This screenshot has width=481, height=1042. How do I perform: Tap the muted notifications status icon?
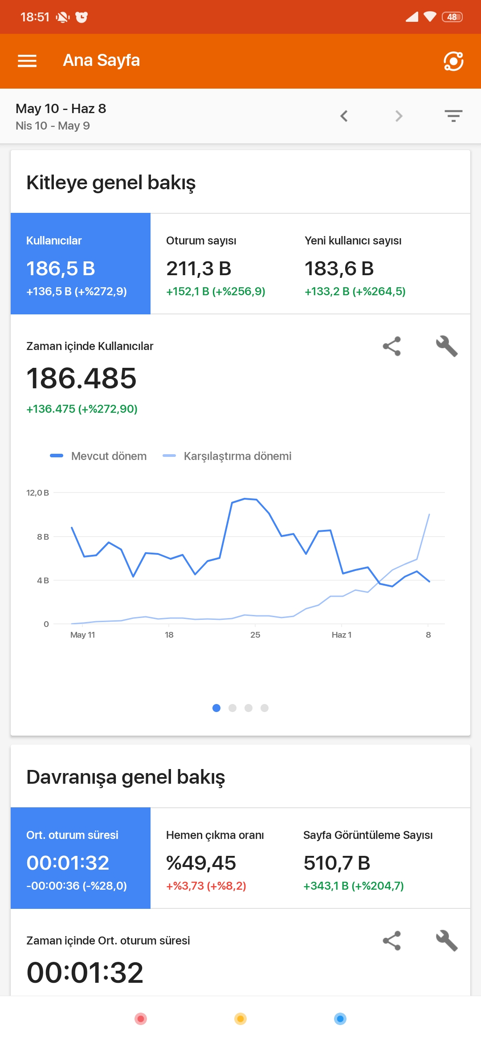click(62, 17)
